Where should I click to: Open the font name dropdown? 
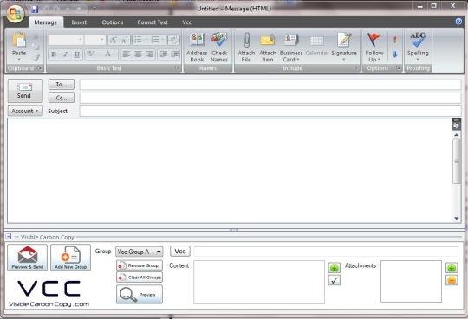80,40
